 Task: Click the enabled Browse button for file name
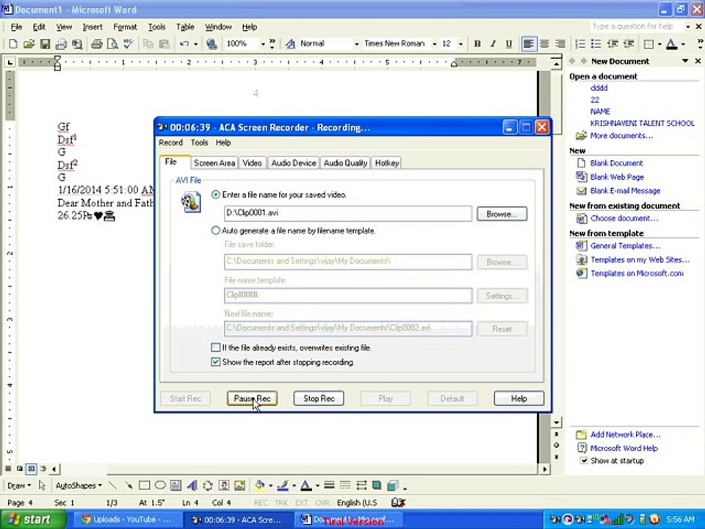[x=502, y=214]
